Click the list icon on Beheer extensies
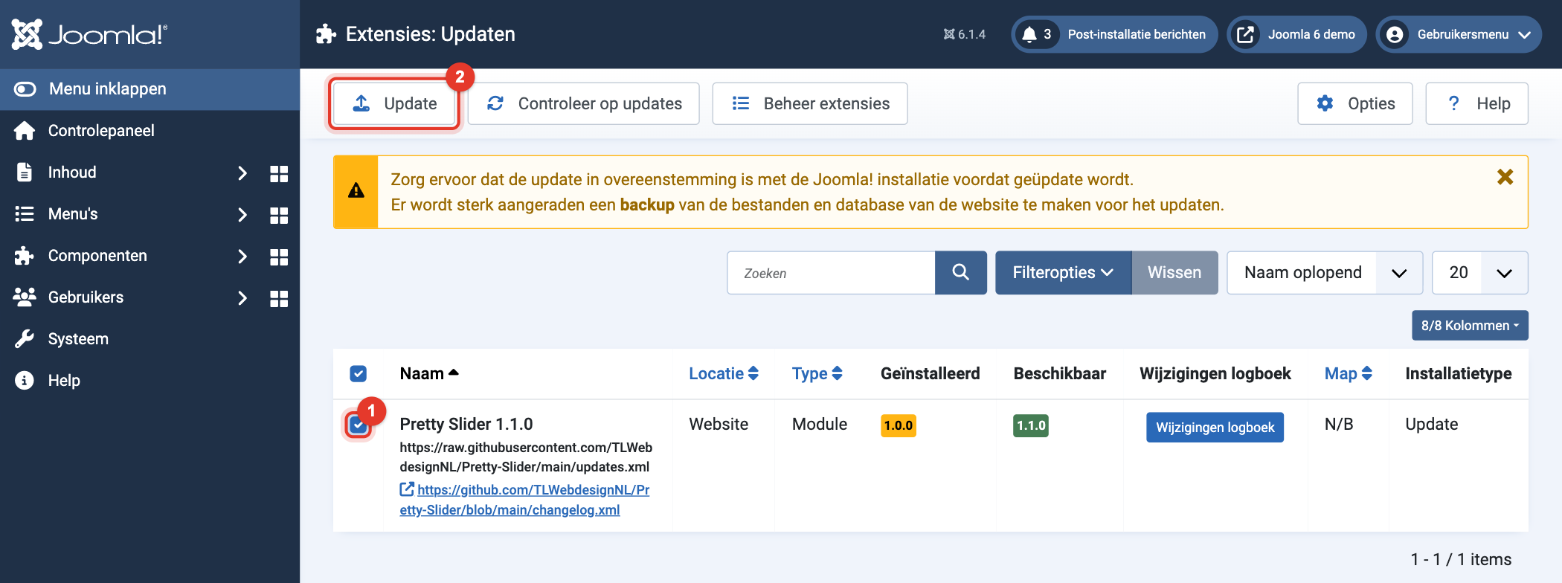The image size is (1562, 583). click(741, 103)
